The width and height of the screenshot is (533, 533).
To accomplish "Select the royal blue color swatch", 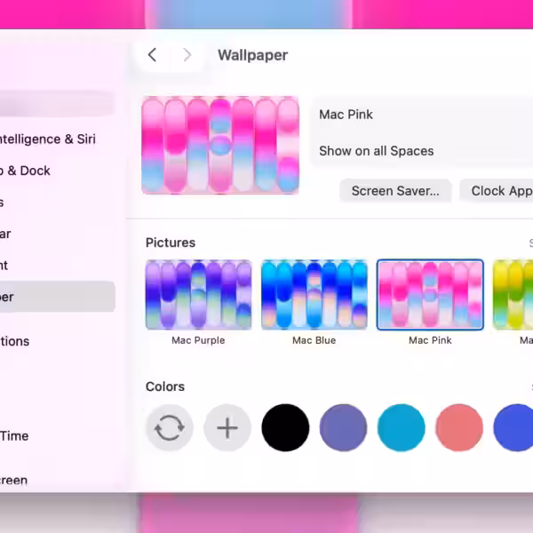I will (x=513, y=428).
